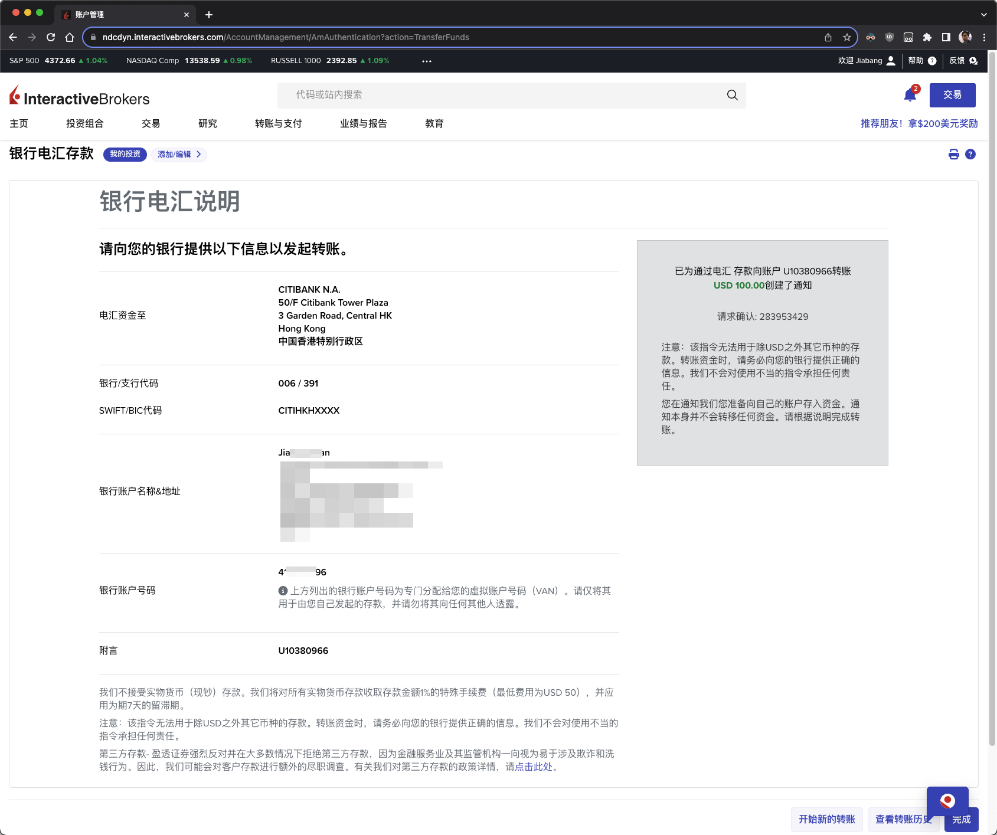Reload the page in browser
Screen dimensions: 997x835
pyautogui.click(x=51, y=37)
